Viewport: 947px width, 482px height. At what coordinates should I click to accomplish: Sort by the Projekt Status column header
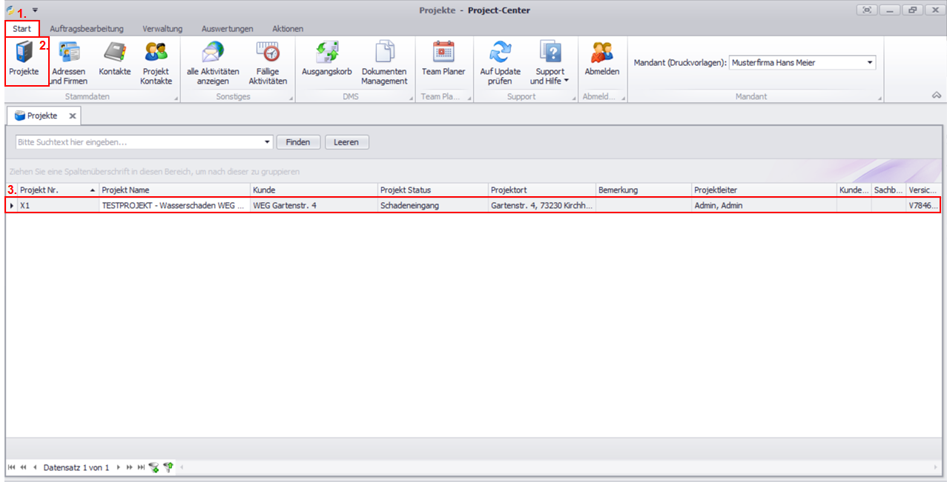432,190
